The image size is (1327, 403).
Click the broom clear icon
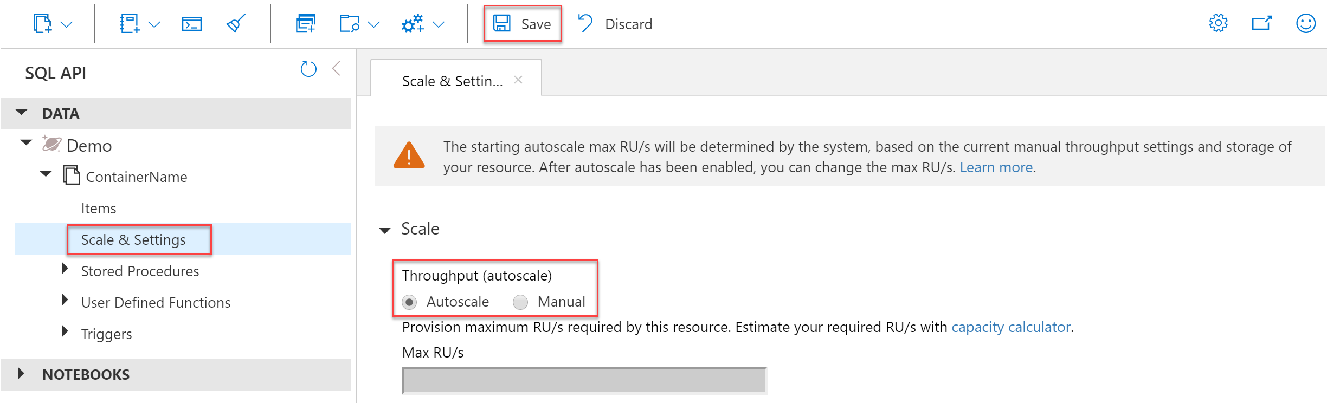click(236, 24)
